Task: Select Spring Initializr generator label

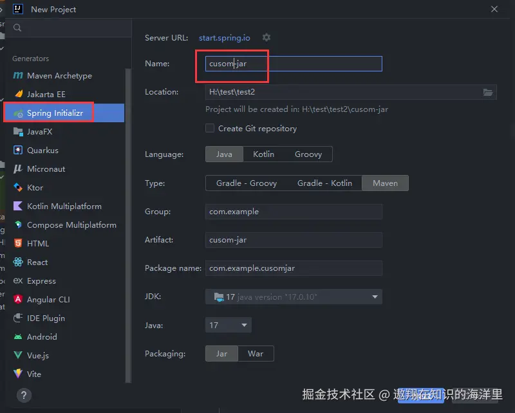Action: pyautogui.click(x=55, y=113)
